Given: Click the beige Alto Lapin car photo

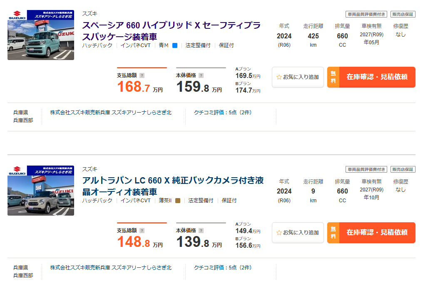Looking at the screenshot, I should tap(41, 191).
